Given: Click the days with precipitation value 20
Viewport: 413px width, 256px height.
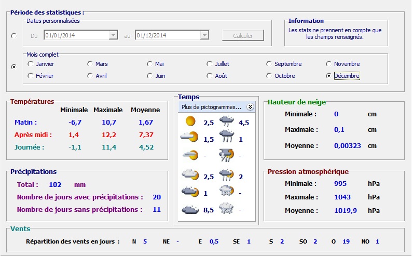Looking at the screenshot, I should tap(157, 197).
